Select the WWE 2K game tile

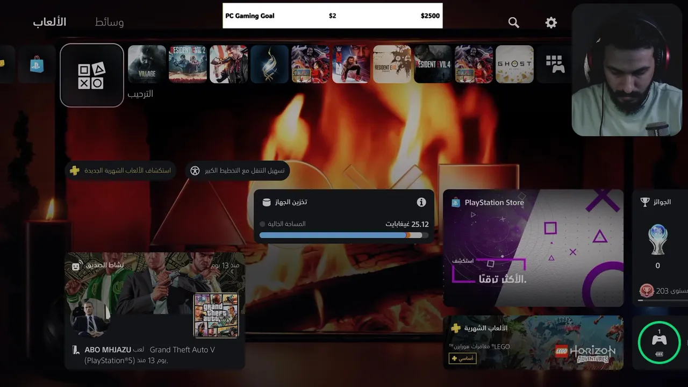(351, 64)
